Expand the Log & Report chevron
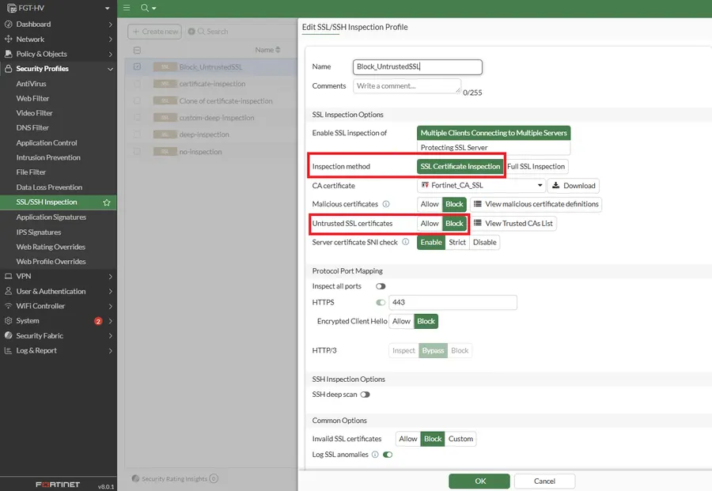This screenshot has height=491, width=712. pos(110,350)
